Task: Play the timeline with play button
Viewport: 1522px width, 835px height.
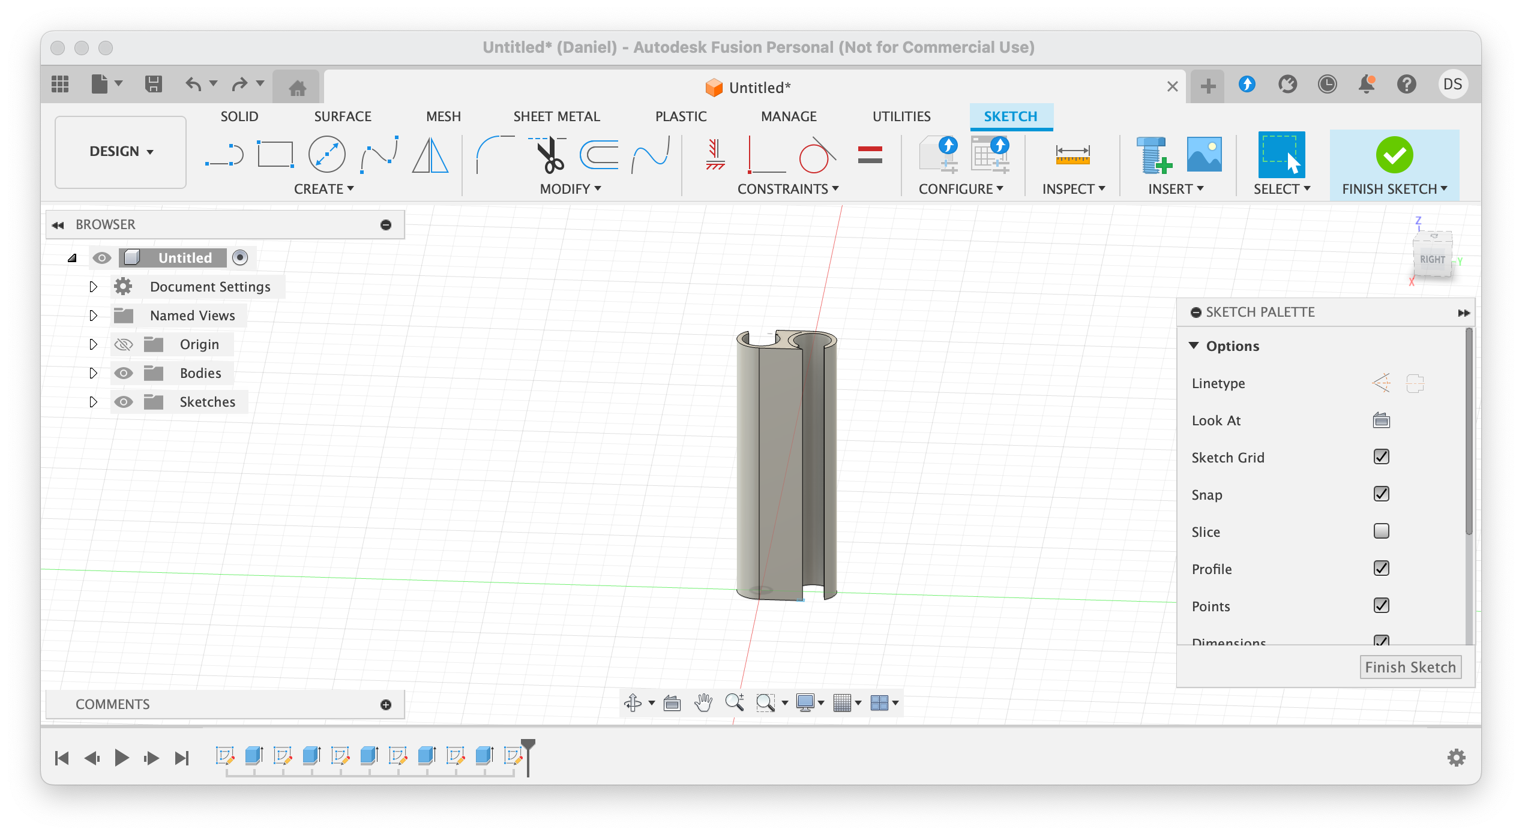Action: coord(121,758)
